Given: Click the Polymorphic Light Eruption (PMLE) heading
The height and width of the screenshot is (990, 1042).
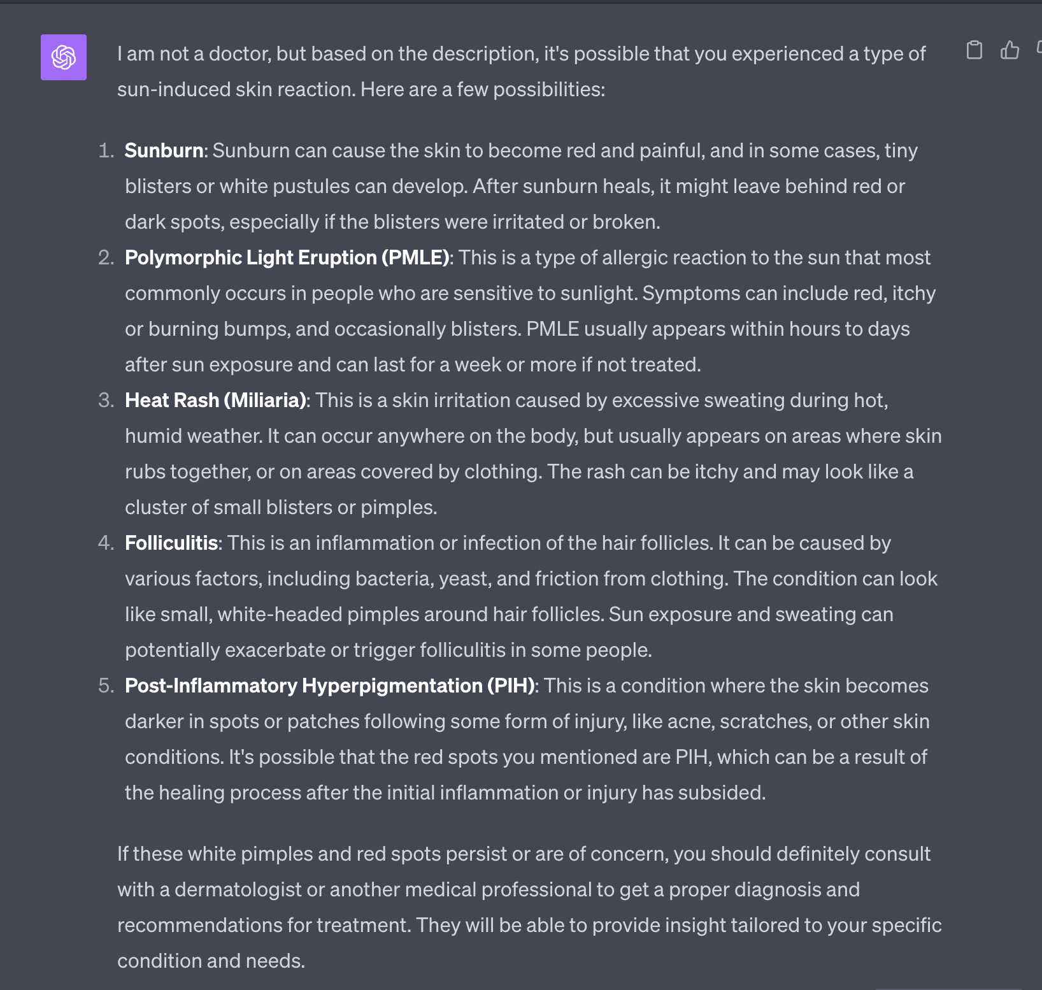Looking at the screenshot, I should tap(287, 257).
